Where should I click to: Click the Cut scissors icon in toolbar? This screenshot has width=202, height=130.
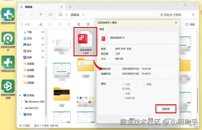click(41, 24)
